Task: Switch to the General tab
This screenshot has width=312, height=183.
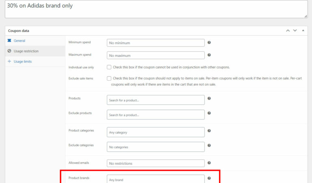Action: (19, 40)
